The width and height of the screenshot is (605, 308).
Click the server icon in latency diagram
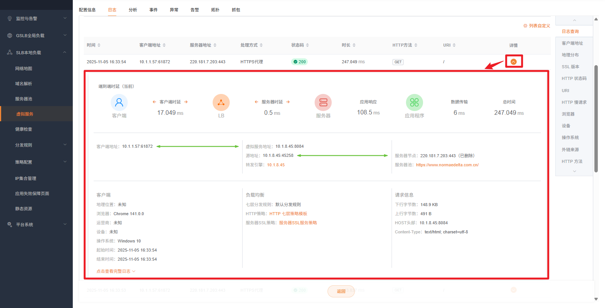pyautogui.click(x=323, y=102)
